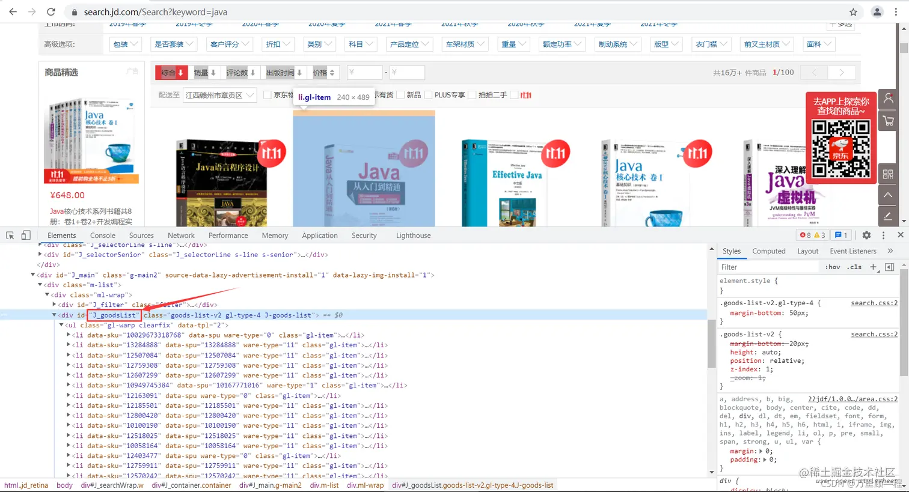Screen dimensions: 909x492
Task: Close the DevTools panel
Action: pyautogui.click(x=901, y=235)
